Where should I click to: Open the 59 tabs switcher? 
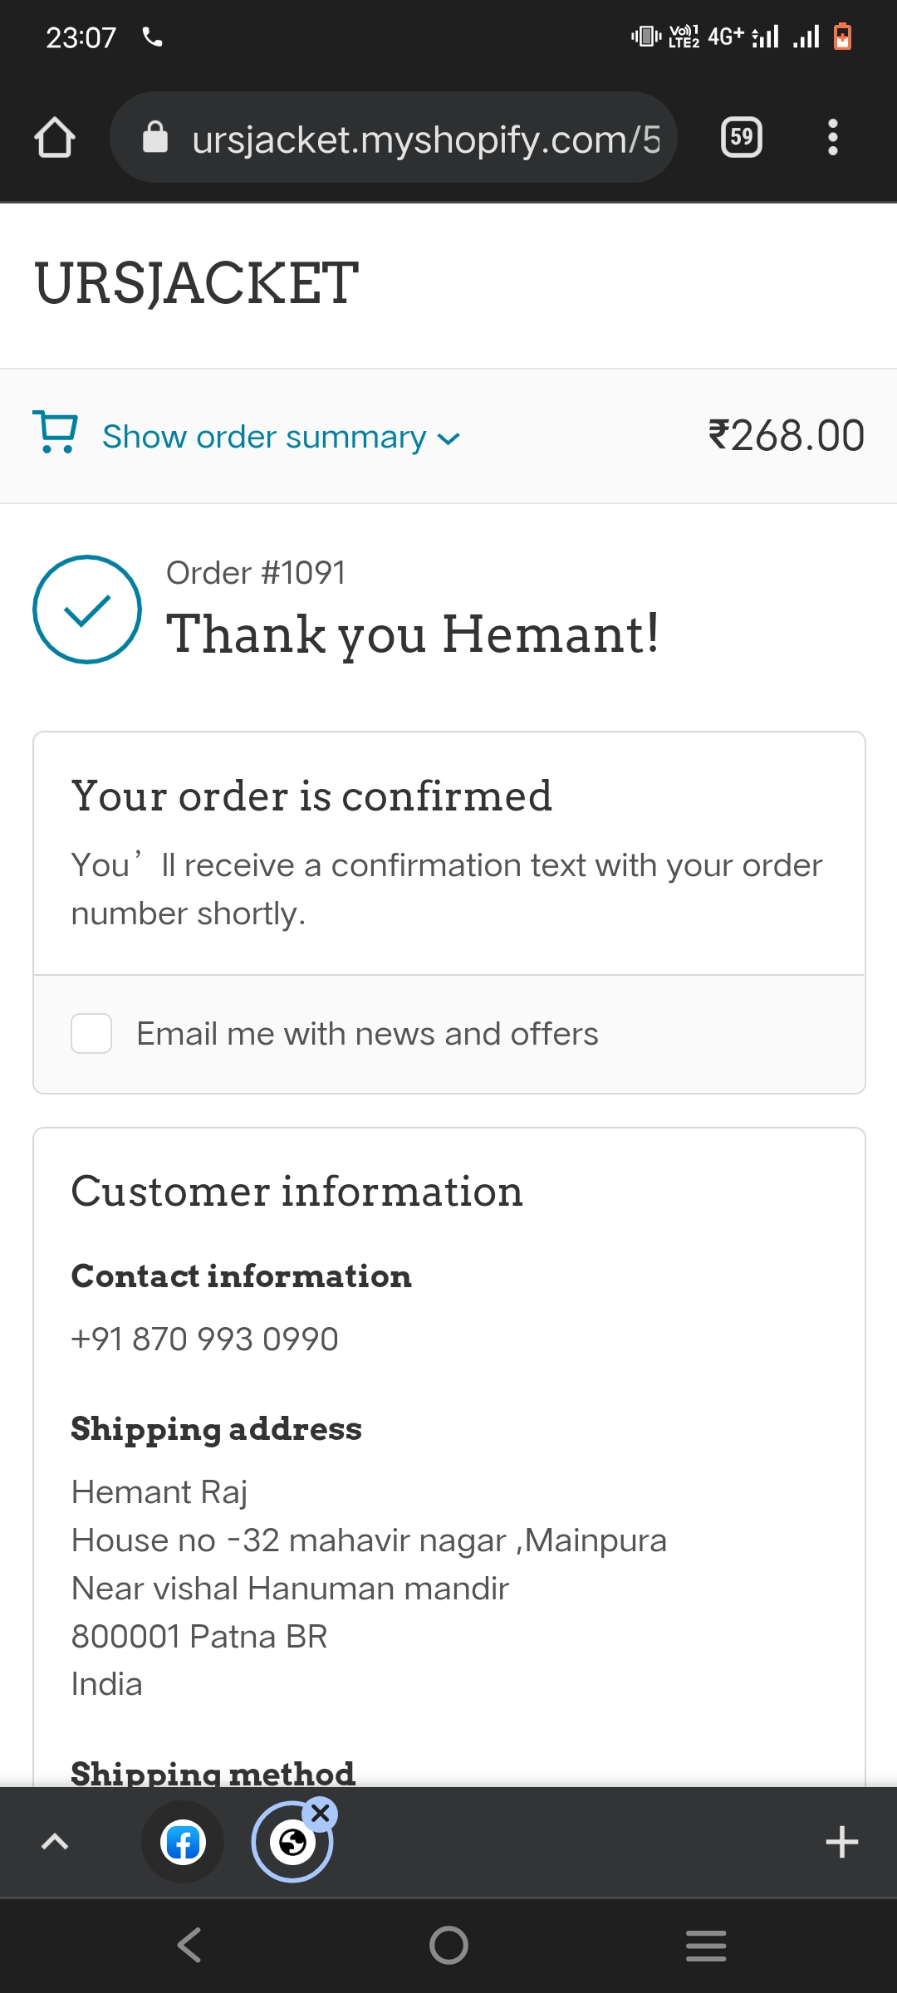(x=741, y=138)
